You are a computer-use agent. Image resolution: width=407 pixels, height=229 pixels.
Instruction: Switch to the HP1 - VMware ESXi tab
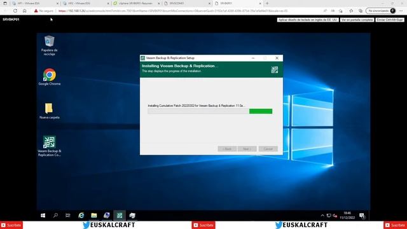click(x=35, y=3)
